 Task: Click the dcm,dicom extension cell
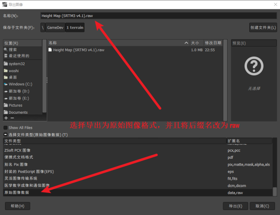[x=237, y=186]
